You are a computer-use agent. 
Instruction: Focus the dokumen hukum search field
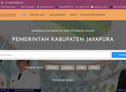pyautogui.click(x=55, y=55)
